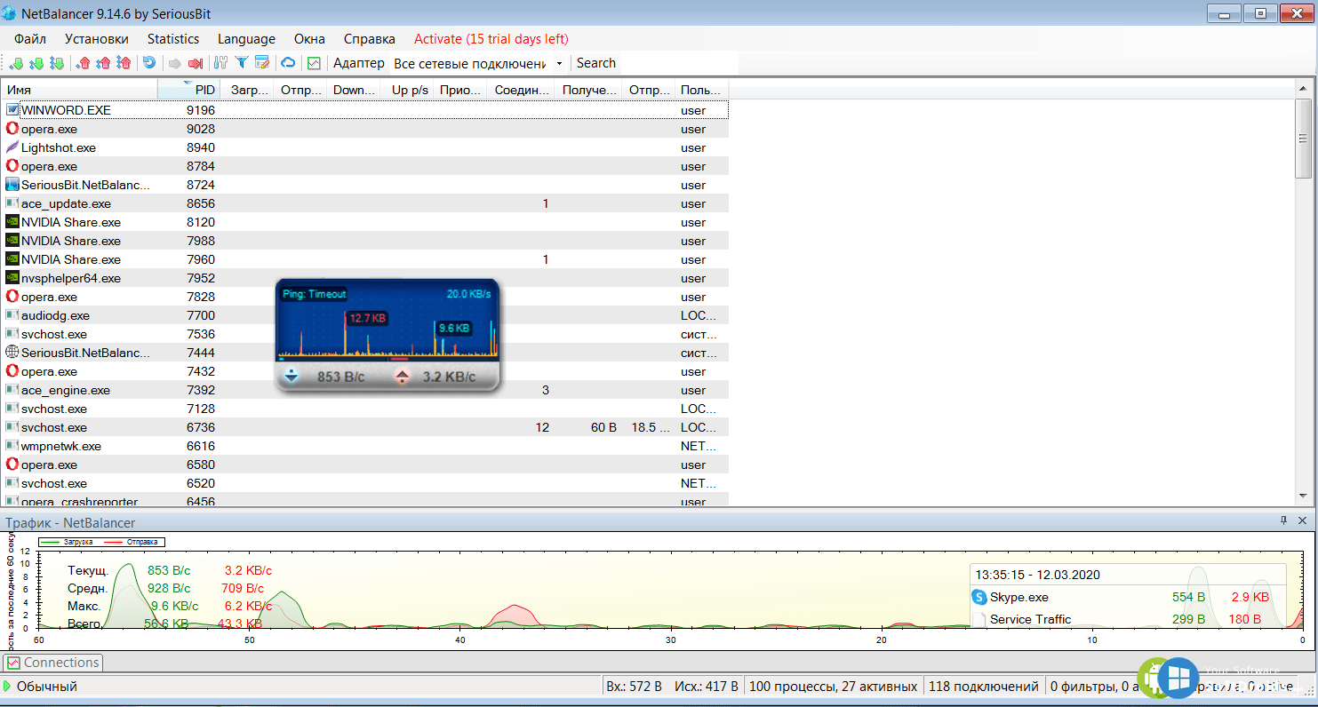Sort by the Up p/s column header
This screenshot has height=707, width=1318.
(x=408, y=90)
